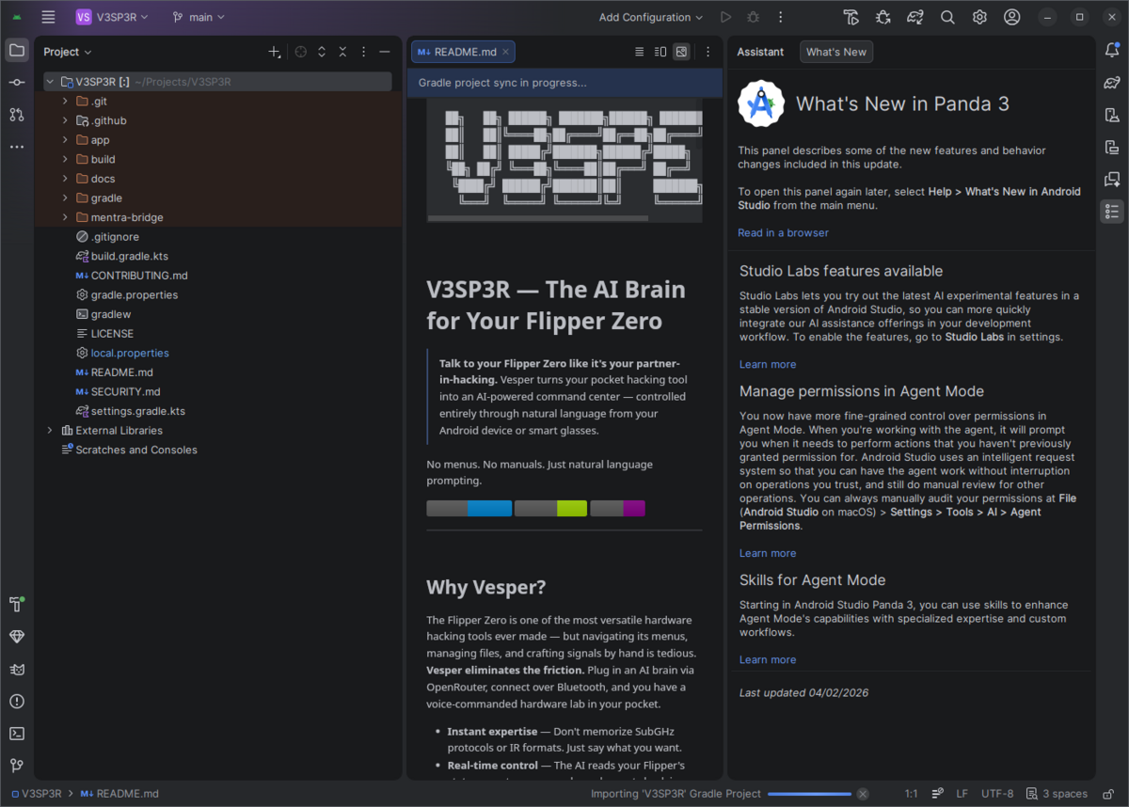Image resolution: width=1129 pixels, height=807 pixels.
Task: Close the README.md tab
Action: point(505,52)
